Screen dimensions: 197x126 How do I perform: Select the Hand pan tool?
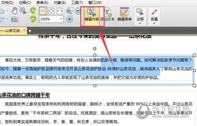(x=14, y=11)
